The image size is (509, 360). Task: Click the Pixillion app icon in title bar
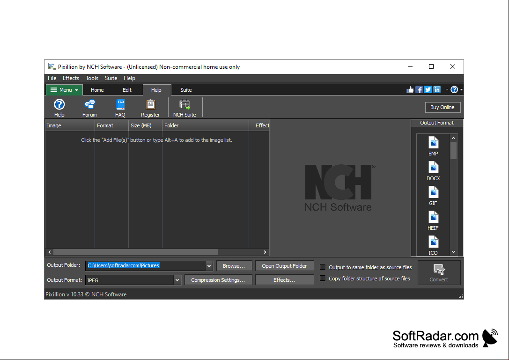tap(52, 66)
